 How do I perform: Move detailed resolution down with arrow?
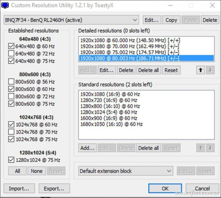(210, 70)
